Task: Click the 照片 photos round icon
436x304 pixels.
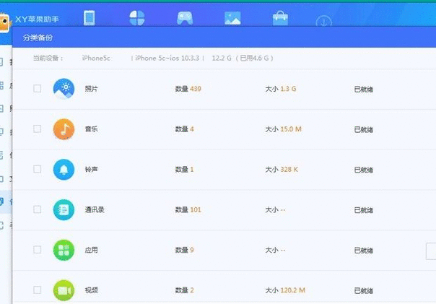Action: point(64,89)
